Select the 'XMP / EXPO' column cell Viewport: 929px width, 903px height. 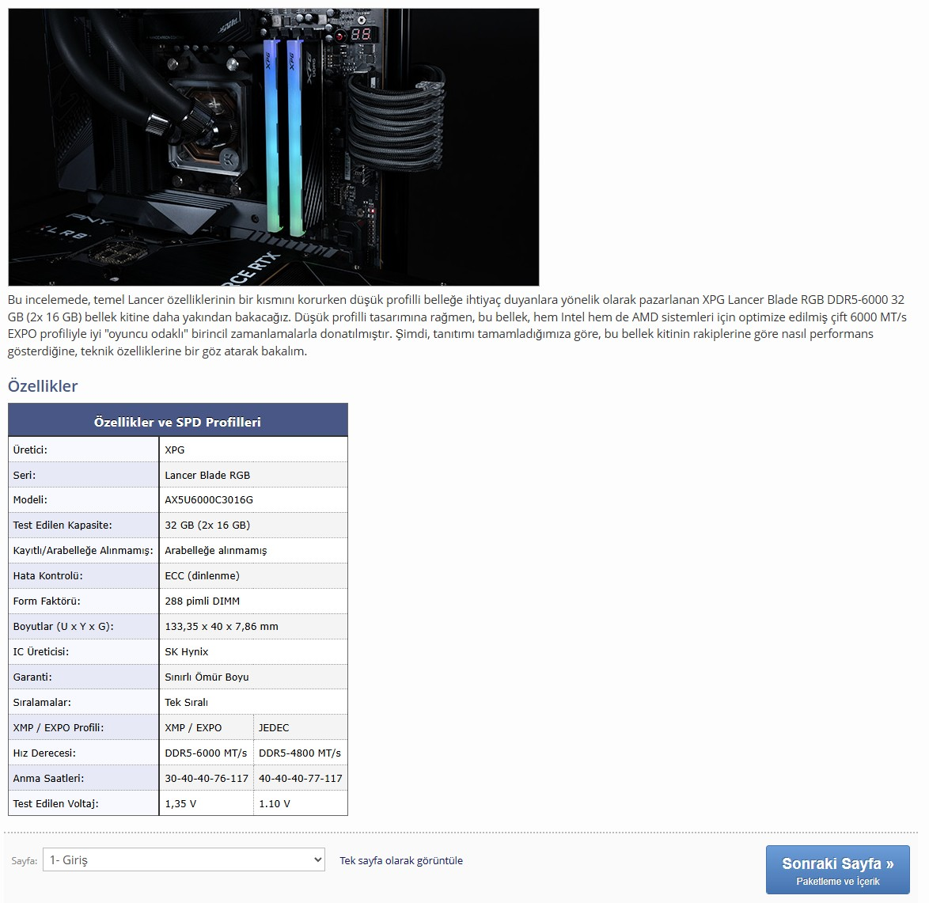tap(207, 727)
